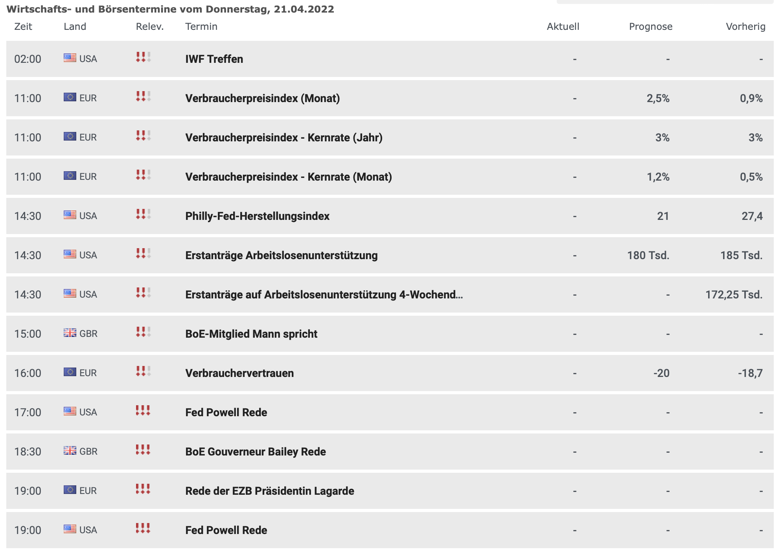Open Erstanträge Arbeitslosenunterstützung event details
The width and height of the screenshot is (784, 556).
click(281, 255)
